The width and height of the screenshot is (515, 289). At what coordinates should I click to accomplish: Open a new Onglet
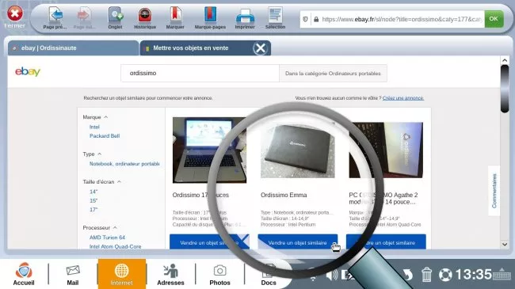click(x=116, y=14)
